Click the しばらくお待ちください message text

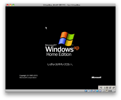tap(60, 64)
